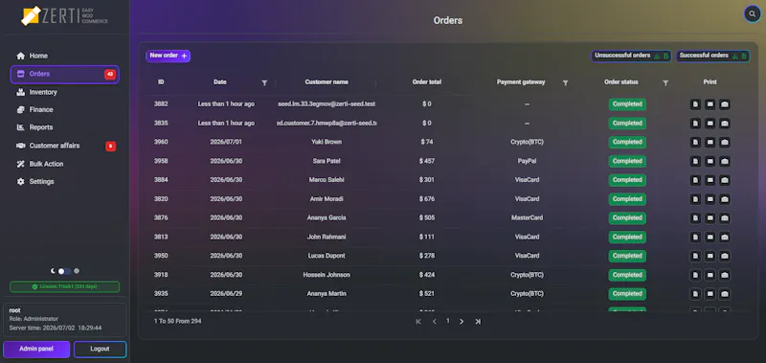The height and width of the screenshot is (363, 766).
Task: Click the PayPal payment gateway cell
Action: 528,161
